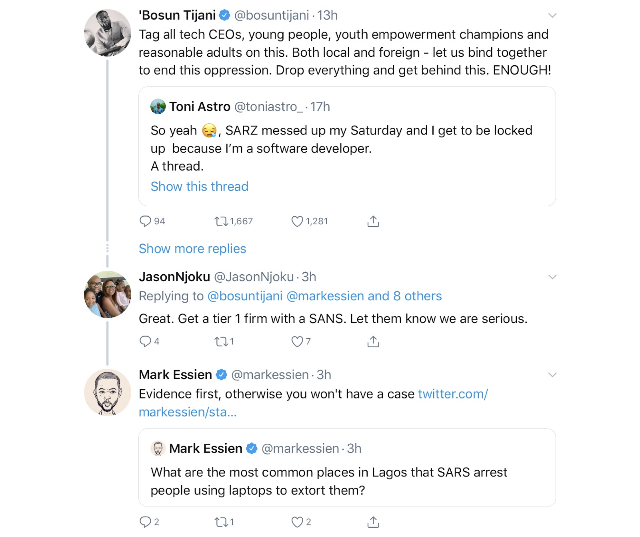The image size is (640, 537).
Task: Open options chevron on Bosun Tijani's tweet
Action: click(x=552, y=16)
